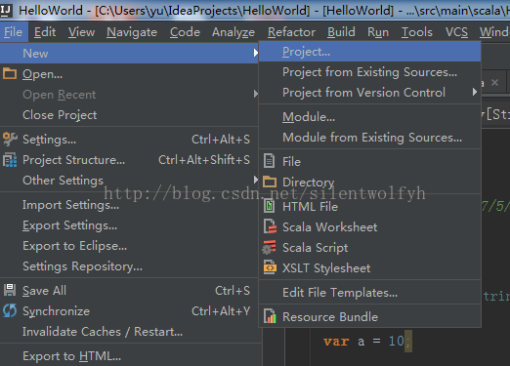
Task: Click the Resource Bundle chart icon
Action: pyautogui.click(x=270, y=316)
